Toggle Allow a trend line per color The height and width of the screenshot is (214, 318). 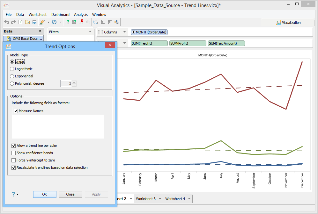click(14, 146)
